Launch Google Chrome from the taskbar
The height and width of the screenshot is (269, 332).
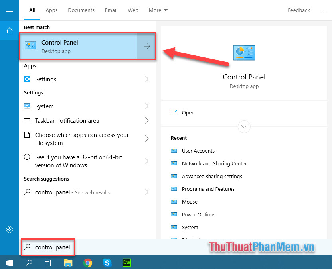(x=87, y=263)
